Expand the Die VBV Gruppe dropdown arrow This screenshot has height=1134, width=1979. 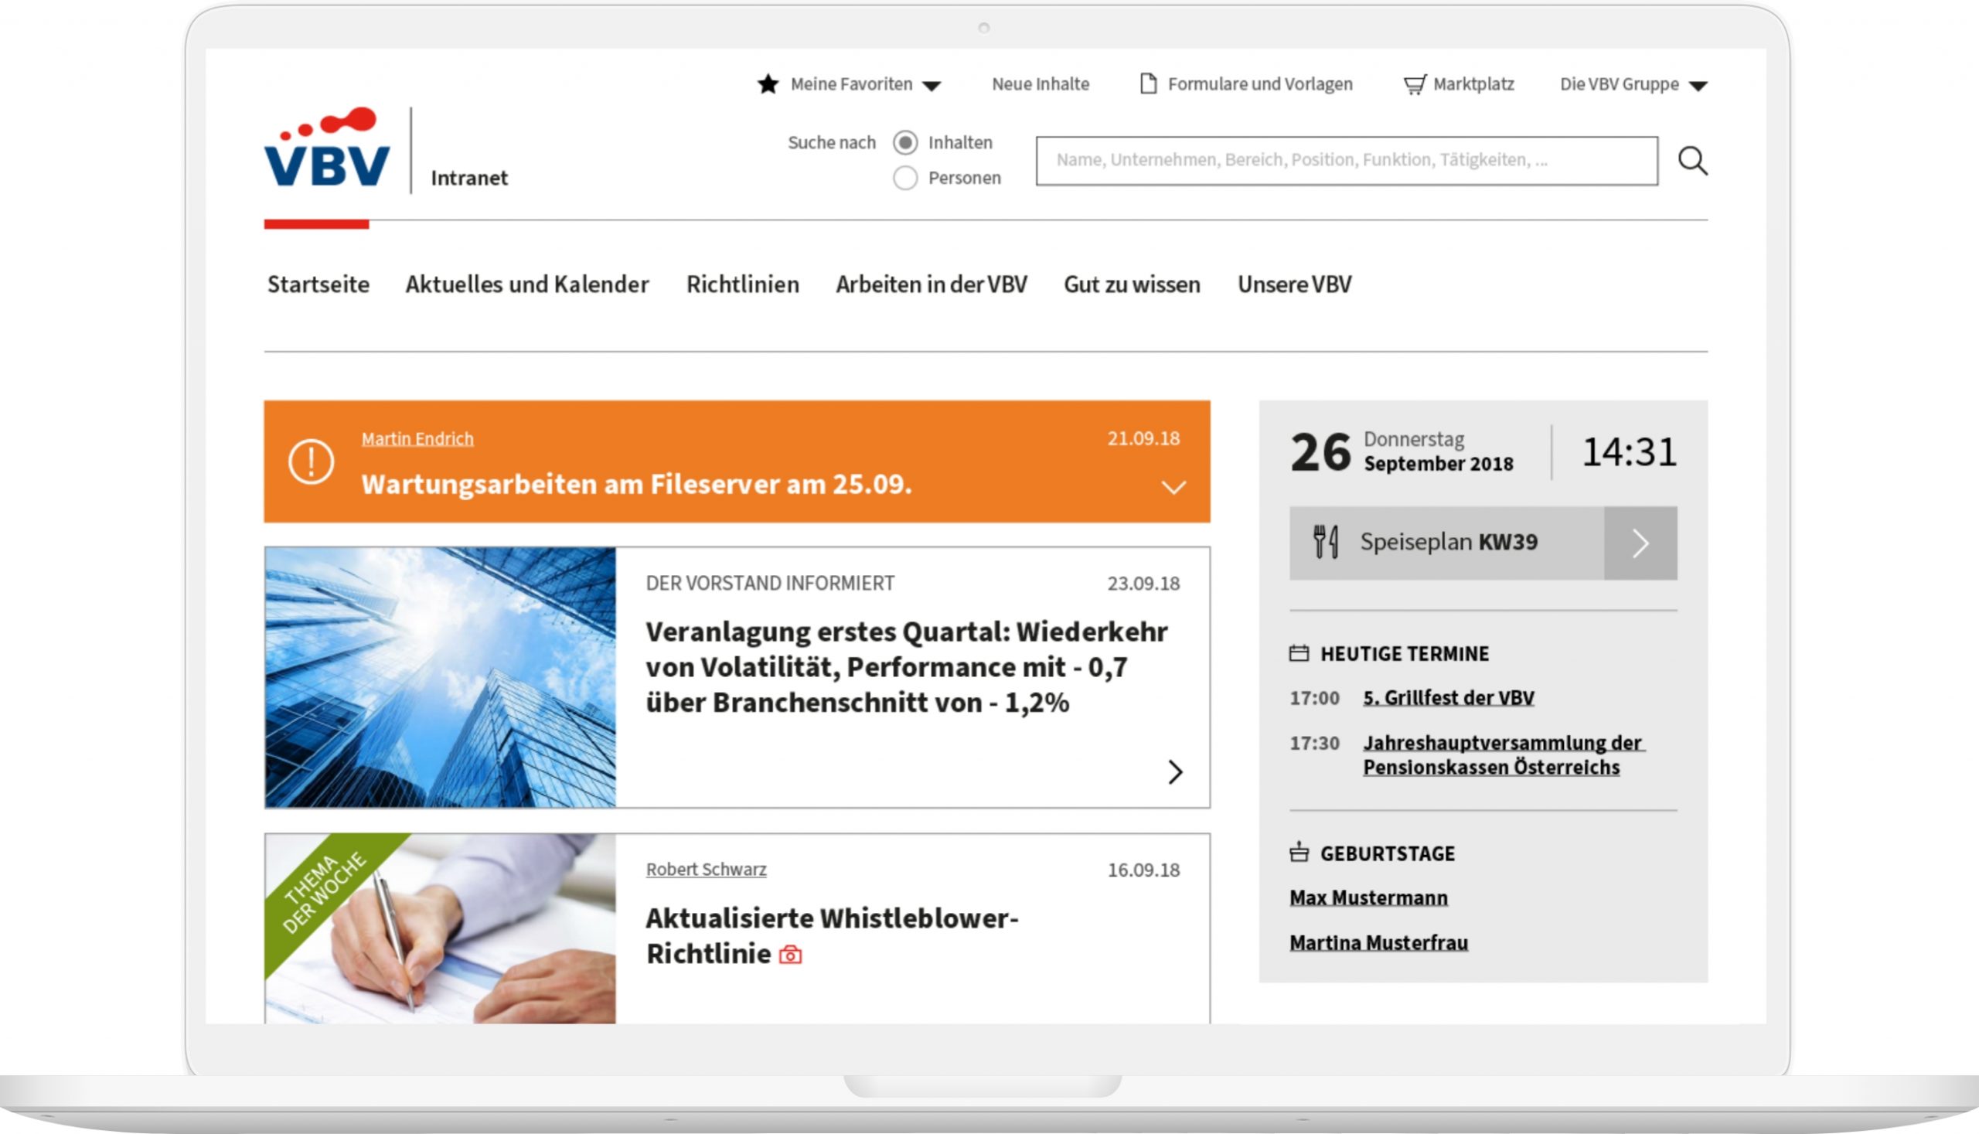(1698, 86)
